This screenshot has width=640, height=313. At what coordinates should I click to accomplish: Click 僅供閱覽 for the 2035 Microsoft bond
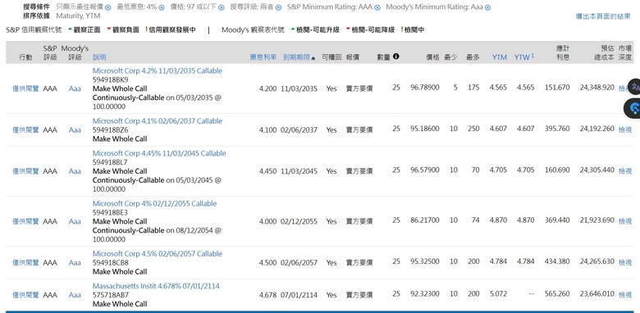tap(25, 88)
